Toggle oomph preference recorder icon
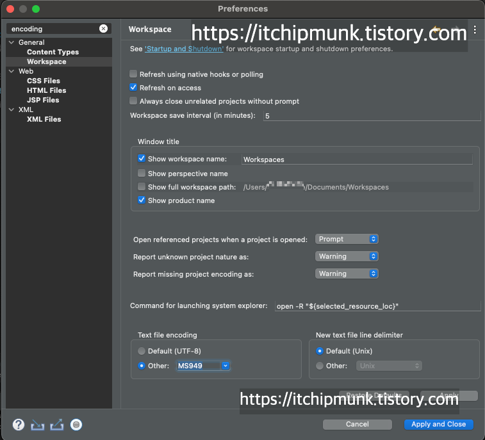 click(x=76, y=425)
